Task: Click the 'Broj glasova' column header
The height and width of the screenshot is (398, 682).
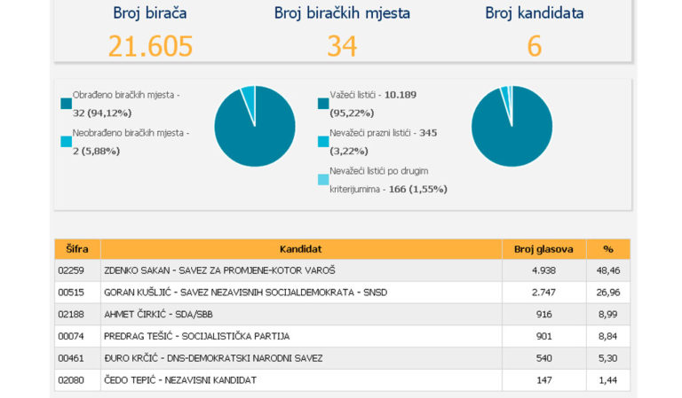Action: (543, 249)
